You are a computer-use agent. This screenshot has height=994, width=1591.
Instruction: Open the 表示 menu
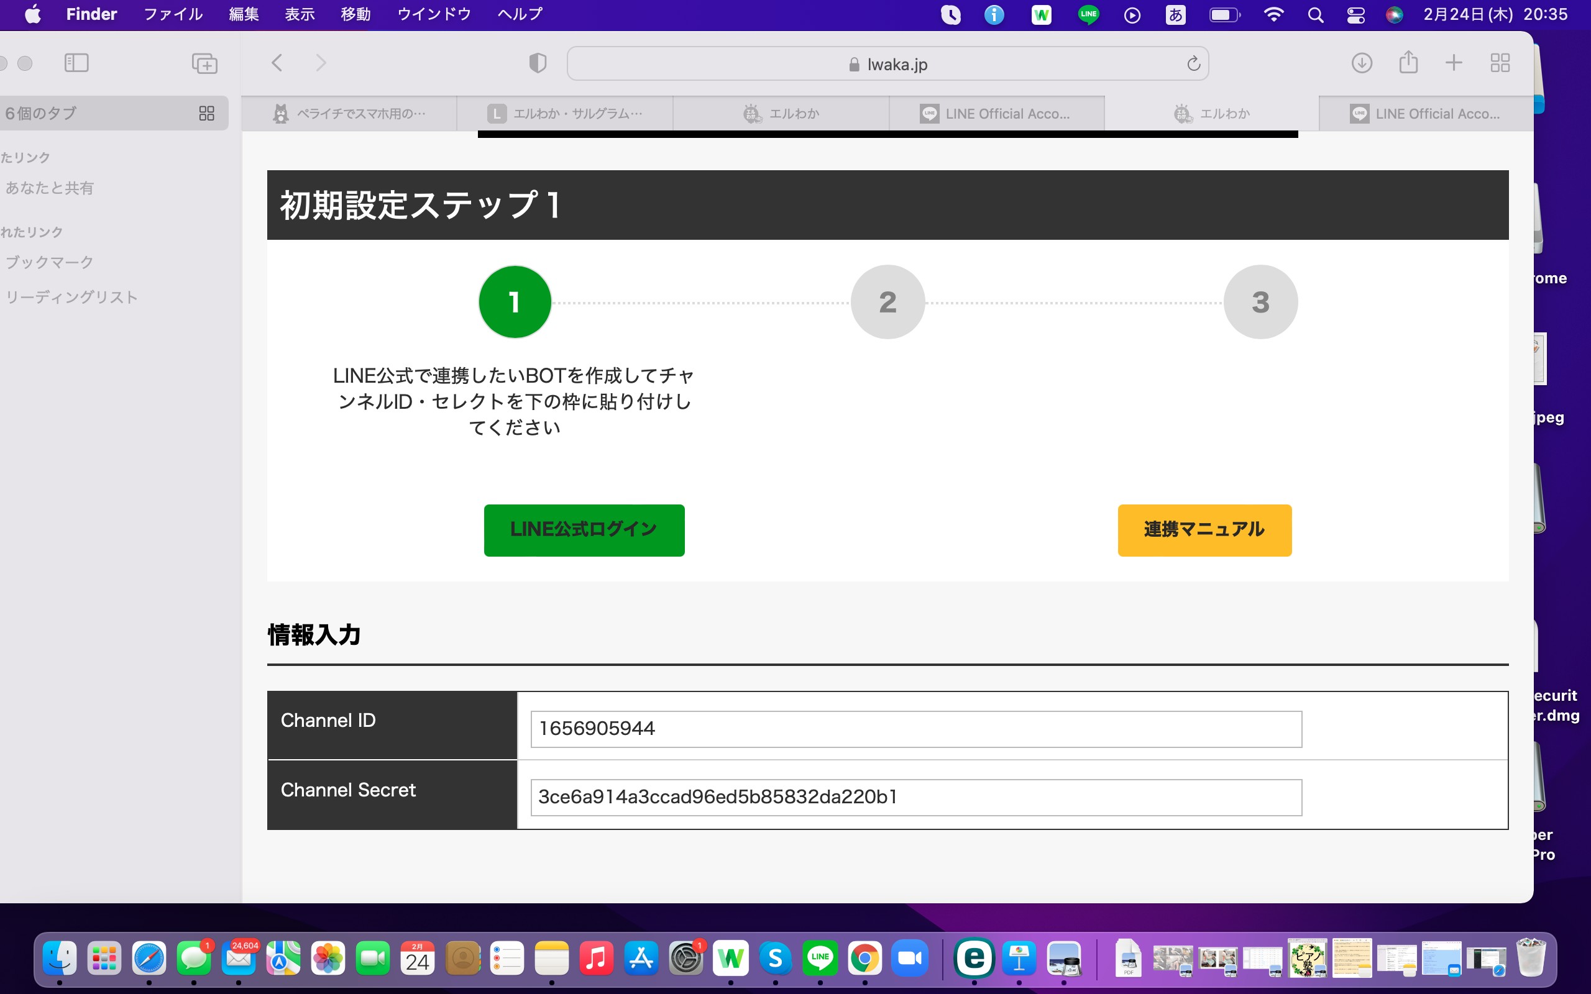click(x=300, y=14)
